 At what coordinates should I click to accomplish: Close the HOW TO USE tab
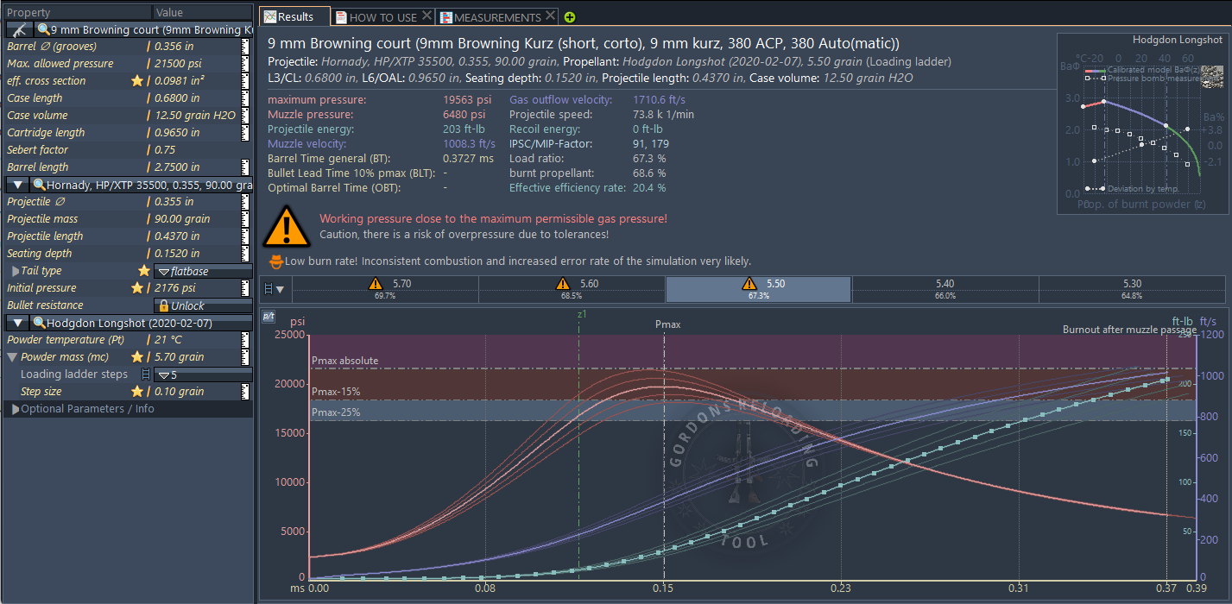(x=426, y=17)
